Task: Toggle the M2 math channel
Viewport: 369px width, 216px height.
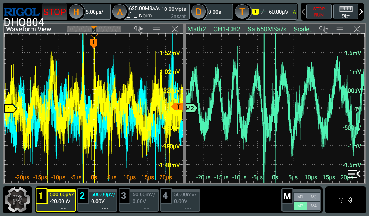Action: click(300, 206)
